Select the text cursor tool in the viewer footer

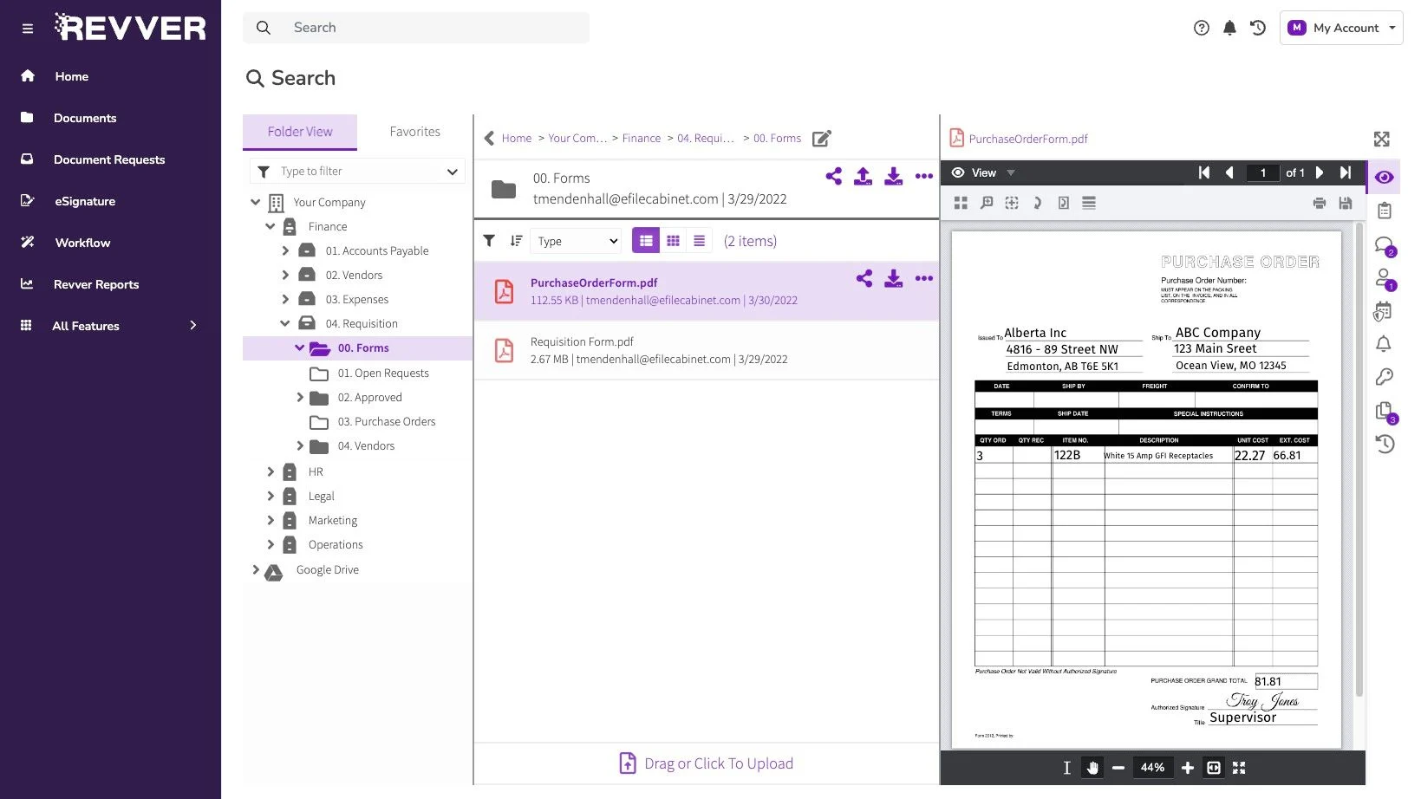(x=1066, y=768)
